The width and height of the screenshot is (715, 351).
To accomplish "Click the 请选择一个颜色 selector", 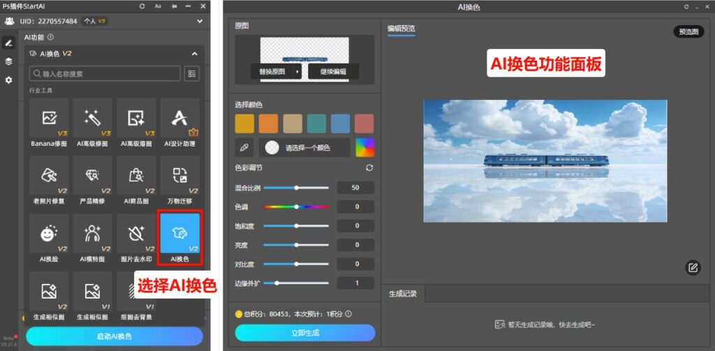I will pyautogui.click(x=304, y=148).
